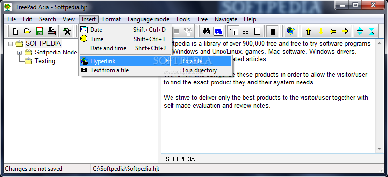
Task: Open the File menu
Action: coord(12,19)
